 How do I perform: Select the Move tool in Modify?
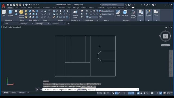click(x=60, y=11)
